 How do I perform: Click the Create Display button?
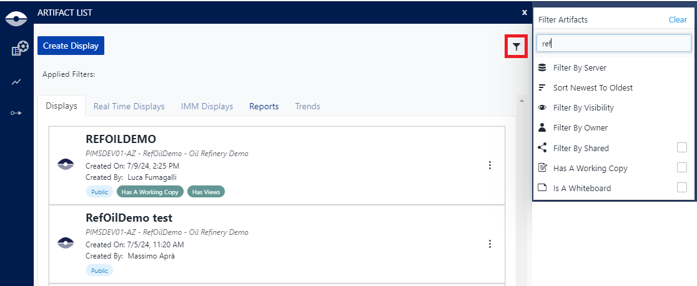(71, 46)
